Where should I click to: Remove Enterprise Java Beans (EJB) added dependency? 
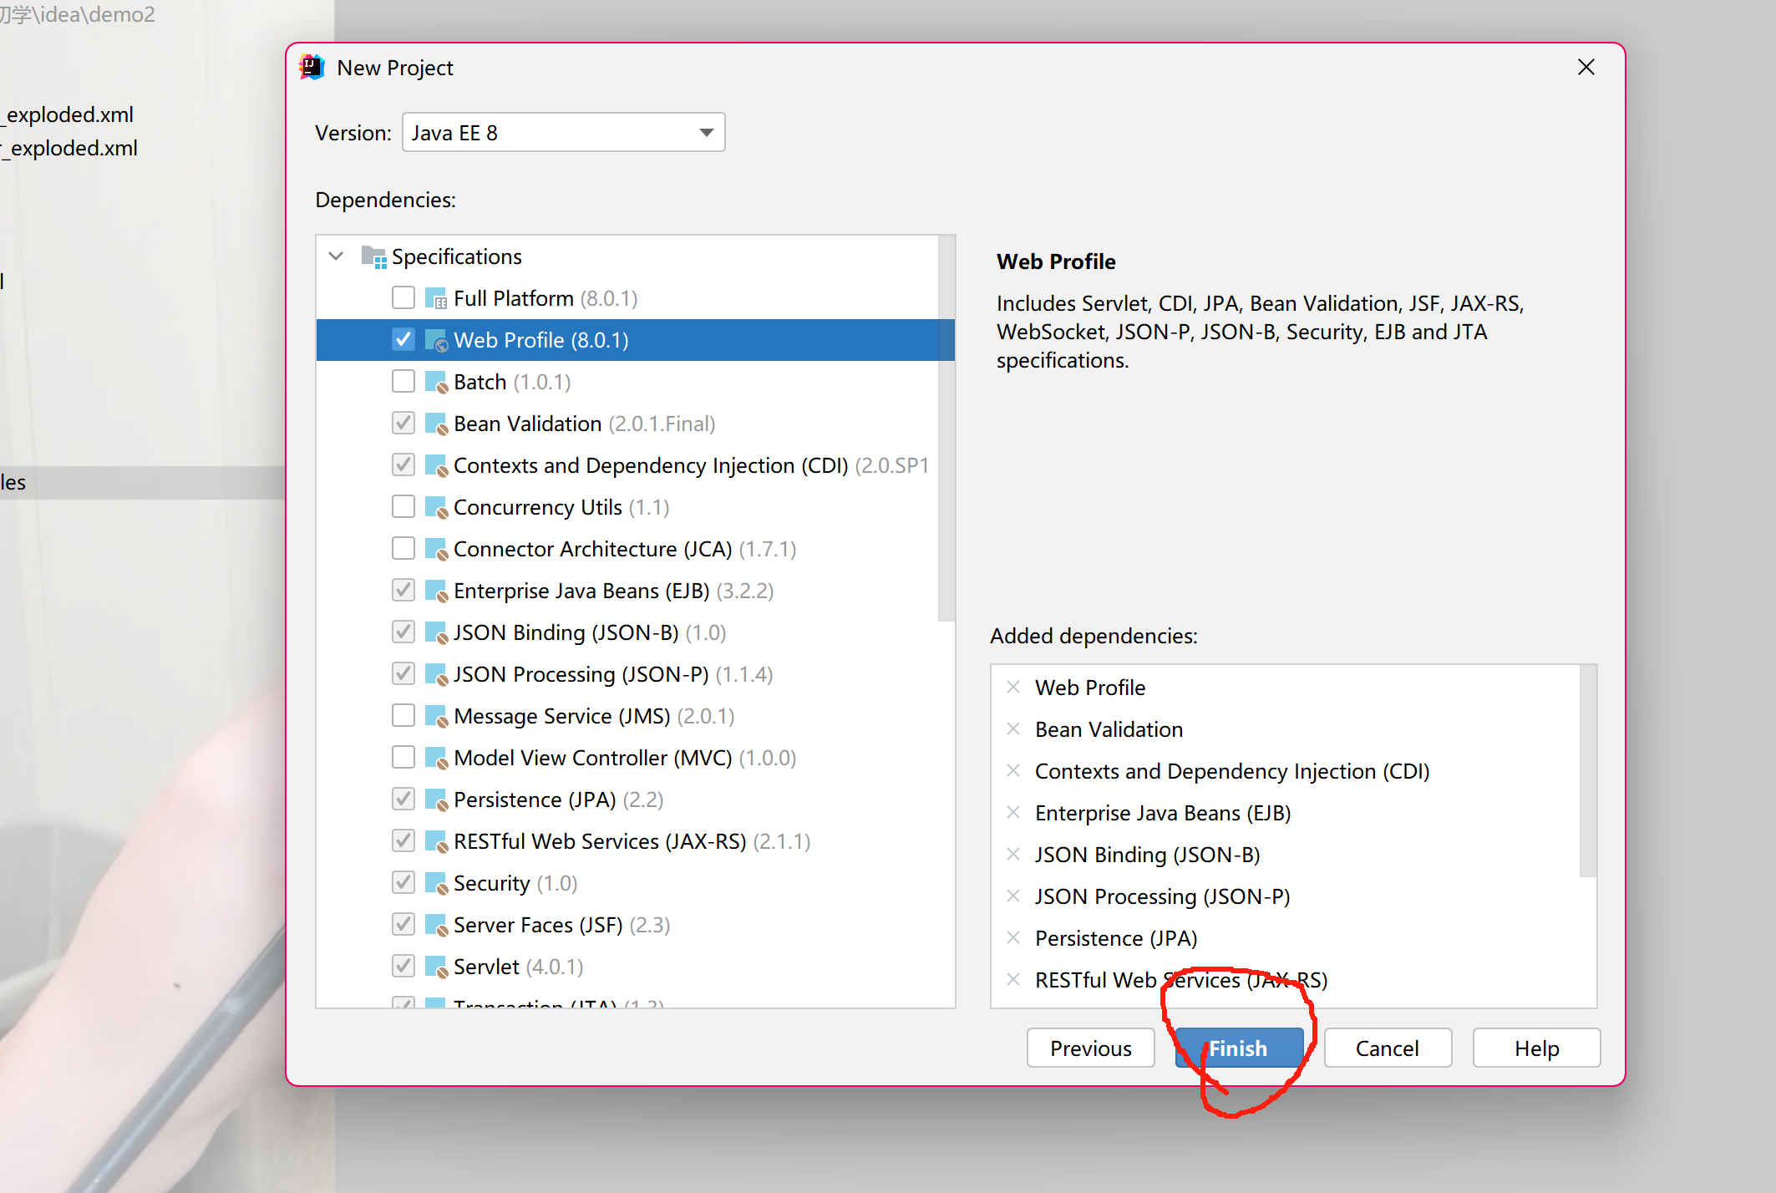(x=1013, y=812)
